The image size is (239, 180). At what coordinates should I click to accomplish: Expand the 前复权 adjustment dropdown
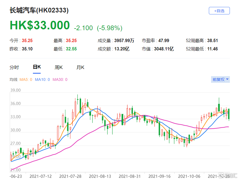(x=220, y=79)
